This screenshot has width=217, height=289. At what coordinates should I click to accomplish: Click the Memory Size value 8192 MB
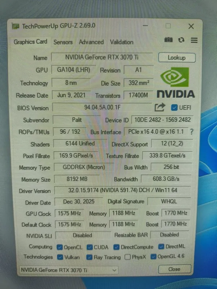pos(77,179)
